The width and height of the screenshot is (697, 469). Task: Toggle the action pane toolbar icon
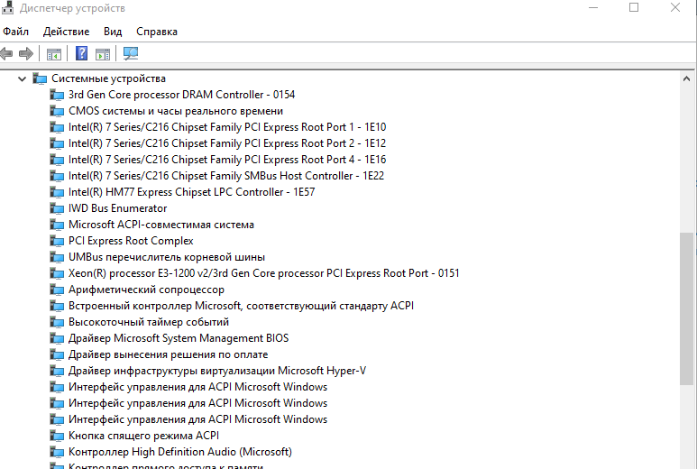coord(103,54)
